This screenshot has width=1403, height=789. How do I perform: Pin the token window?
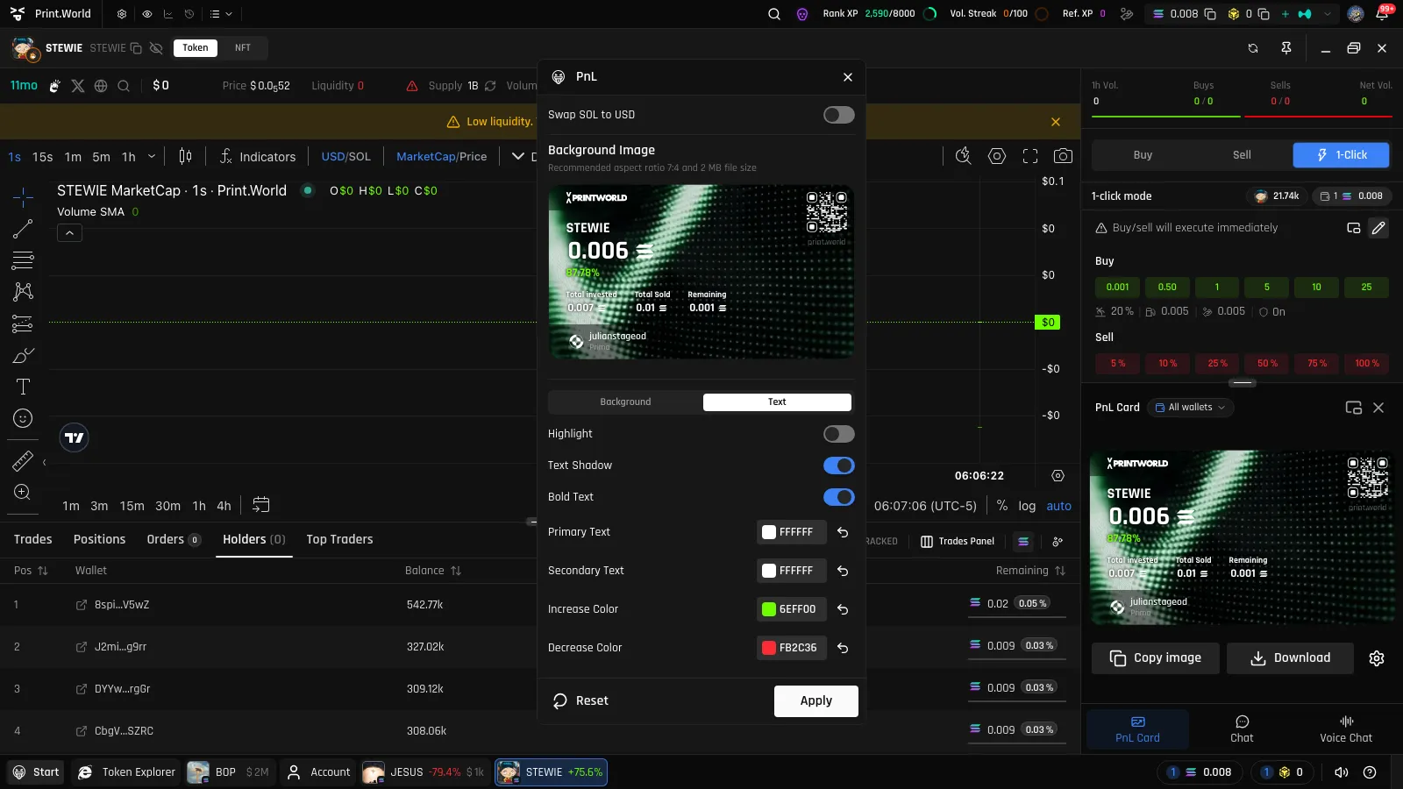[1286, 48]
